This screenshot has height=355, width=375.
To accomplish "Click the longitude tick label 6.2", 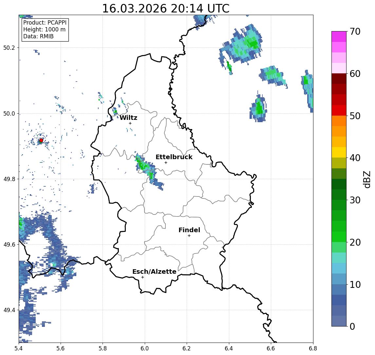I will point(187,348).
